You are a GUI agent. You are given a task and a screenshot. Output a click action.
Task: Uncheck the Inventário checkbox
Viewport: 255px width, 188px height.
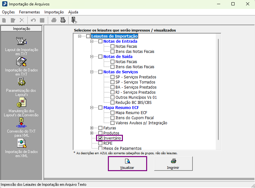point(100,138)
